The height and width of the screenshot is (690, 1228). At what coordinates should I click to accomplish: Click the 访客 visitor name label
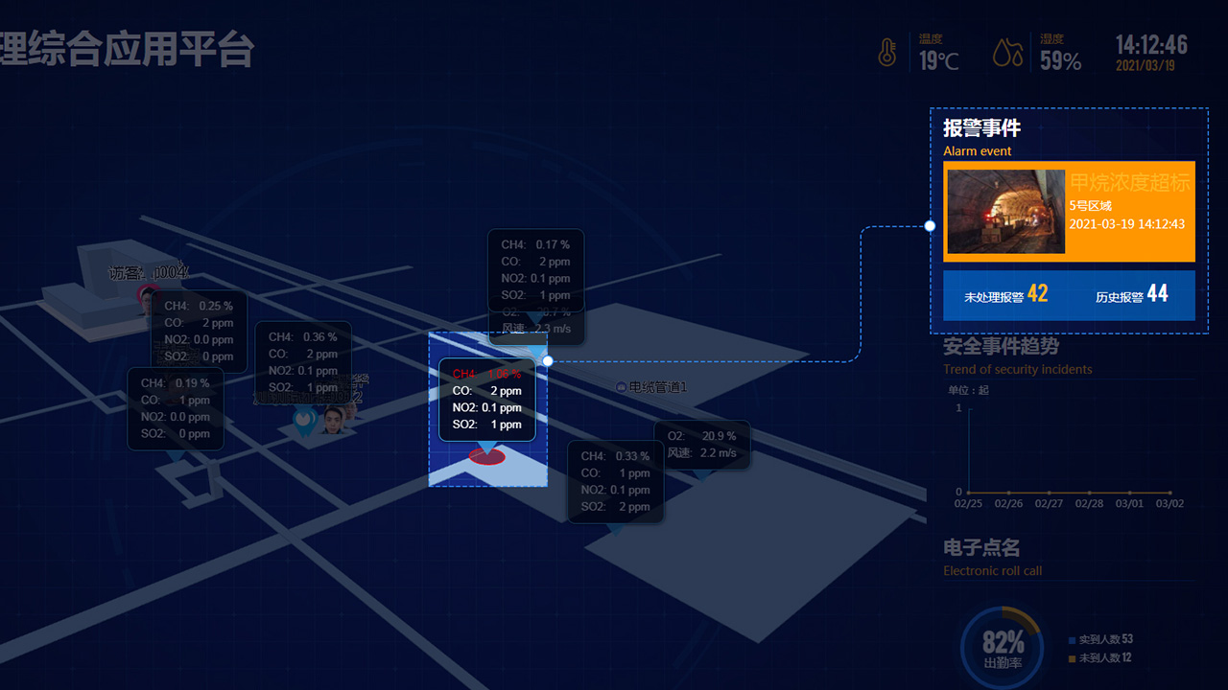tap(149, 273)
